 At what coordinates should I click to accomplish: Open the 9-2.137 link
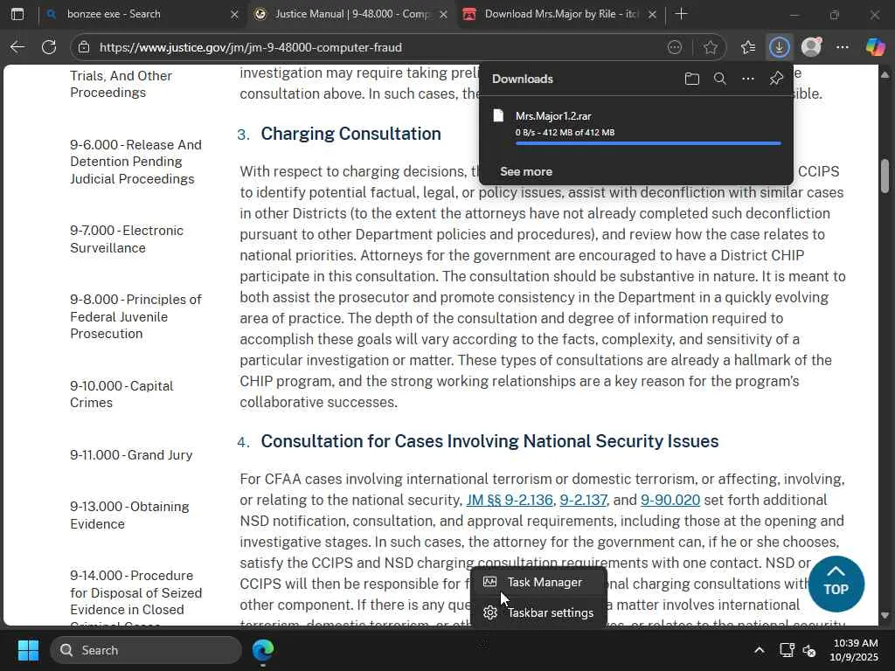pos(583,500)
